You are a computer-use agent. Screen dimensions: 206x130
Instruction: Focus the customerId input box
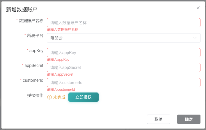pyautogui.click(x=123, y=83)
